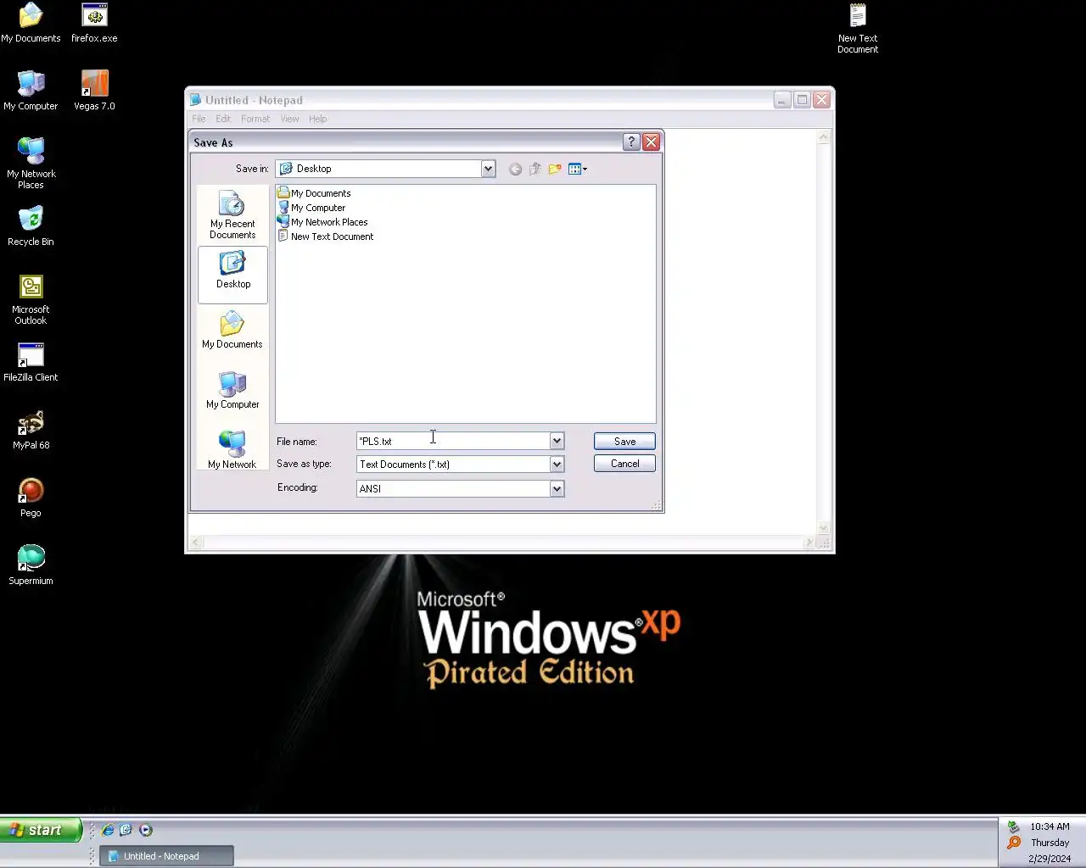Click Notepad vertical scrollbar up arrow
1086x868 pixels.
(x=823, y=136)
